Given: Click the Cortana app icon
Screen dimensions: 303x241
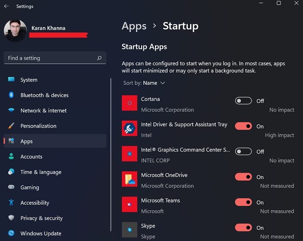Looking at the screenshot, I should 129,103.
